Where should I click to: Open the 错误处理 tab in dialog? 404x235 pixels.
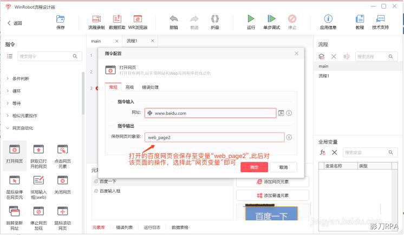point(150,87)
